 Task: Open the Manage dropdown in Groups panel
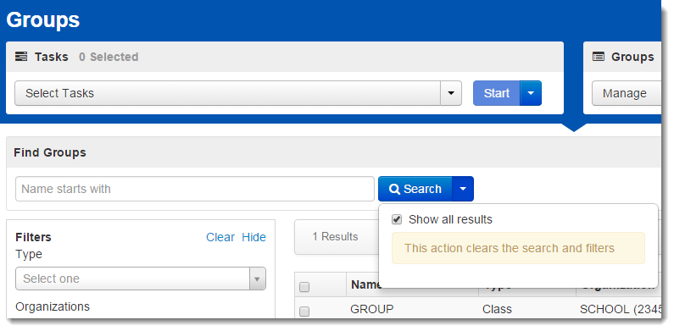(x=627, y=93)
